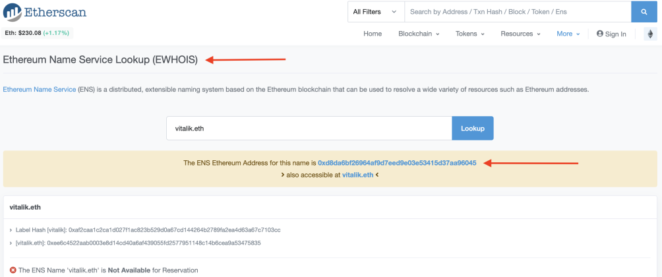Click the vitalik.eth card heading

[25, 207]
